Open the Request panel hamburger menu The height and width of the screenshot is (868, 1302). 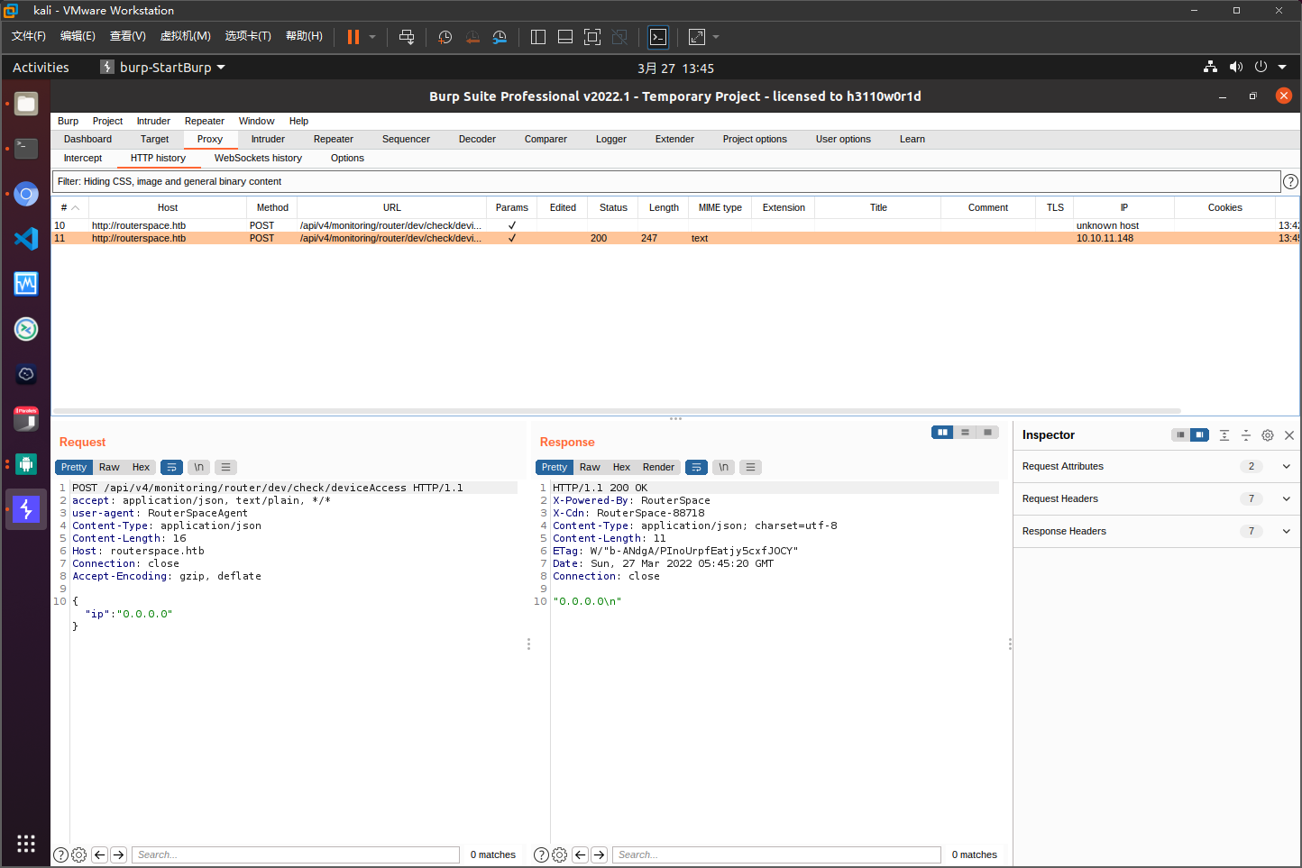[x=226, y=467]
